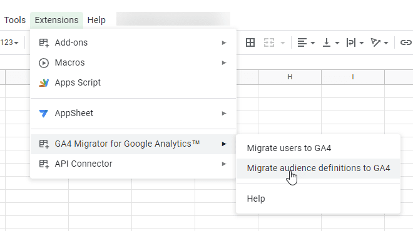Open the Add-ons submenu

click(133, 42)
